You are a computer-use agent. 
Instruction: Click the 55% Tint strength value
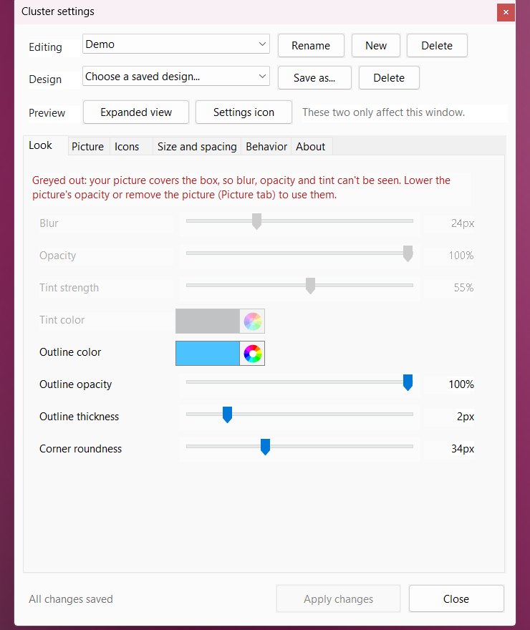(463, 288)
